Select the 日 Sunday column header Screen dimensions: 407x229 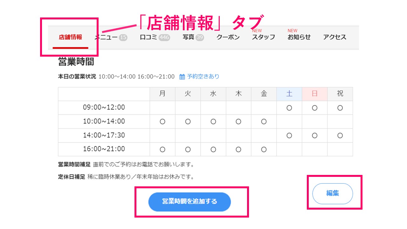315,94
